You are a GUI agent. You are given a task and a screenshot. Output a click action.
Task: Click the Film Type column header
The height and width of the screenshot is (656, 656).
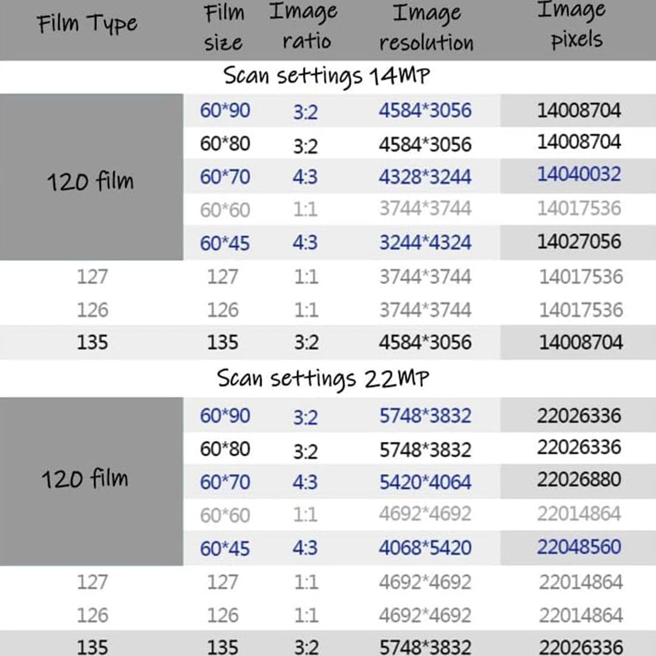tap(87, 25)
